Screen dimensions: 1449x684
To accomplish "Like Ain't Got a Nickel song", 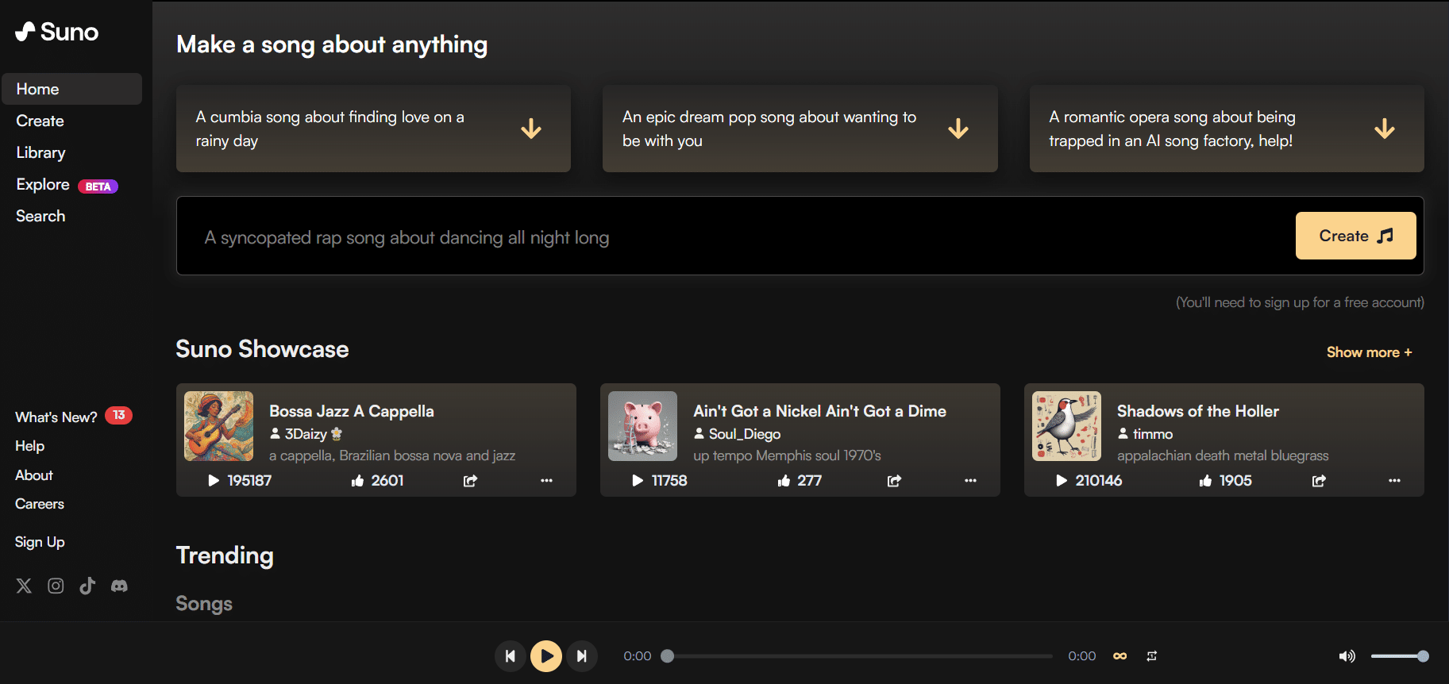I will click(784, 481).
